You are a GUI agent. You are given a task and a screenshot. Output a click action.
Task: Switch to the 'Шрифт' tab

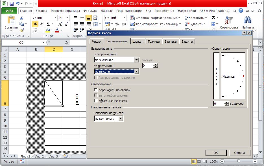(x=138, y=41)
